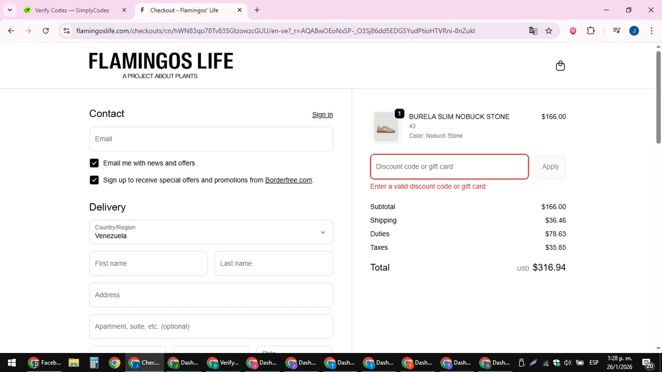Click the BURELA SLIM NOBUCK STONE product name
The image size is (662, 372).
pyautogui.click(x=459, y=116)
